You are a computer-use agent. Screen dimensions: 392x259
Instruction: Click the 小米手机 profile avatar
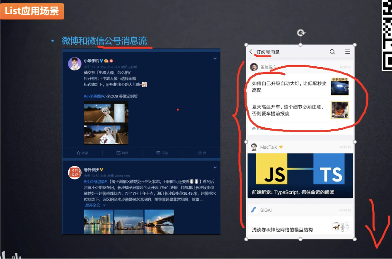click(x=75, y=64)
